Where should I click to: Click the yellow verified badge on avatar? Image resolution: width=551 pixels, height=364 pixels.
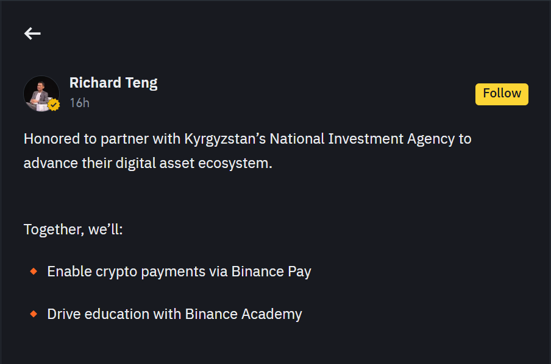(54, 105)
